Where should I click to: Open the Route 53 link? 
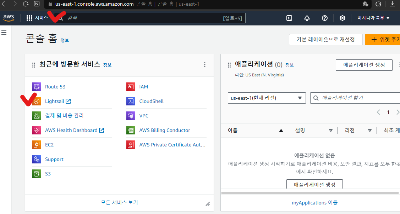coord(55,87)
